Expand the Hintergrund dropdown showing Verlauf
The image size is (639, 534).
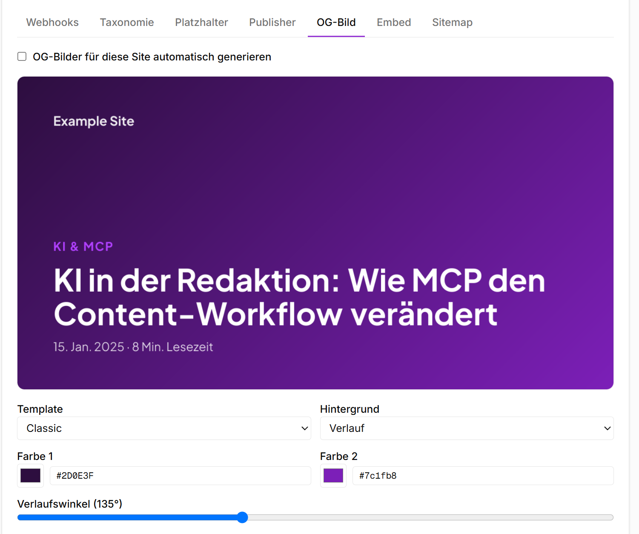tap(467, 428)
